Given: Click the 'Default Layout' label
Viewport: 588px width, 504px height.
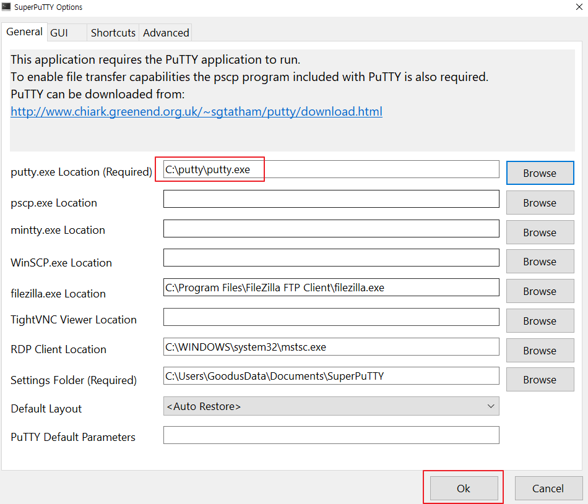Looking at the screenshot, I should click(x=46, y=408).
